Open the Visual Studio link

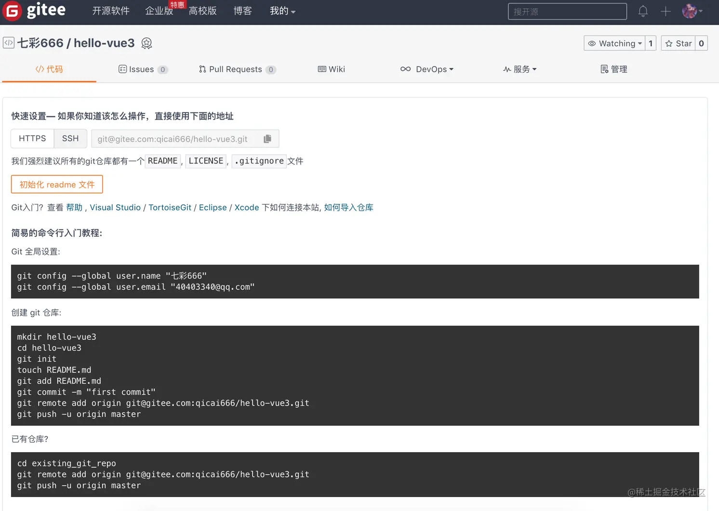coord(115,207)
